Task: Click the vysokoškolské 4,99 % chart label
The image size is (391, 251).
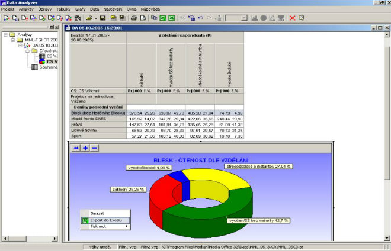Action: tap(149, 168)
